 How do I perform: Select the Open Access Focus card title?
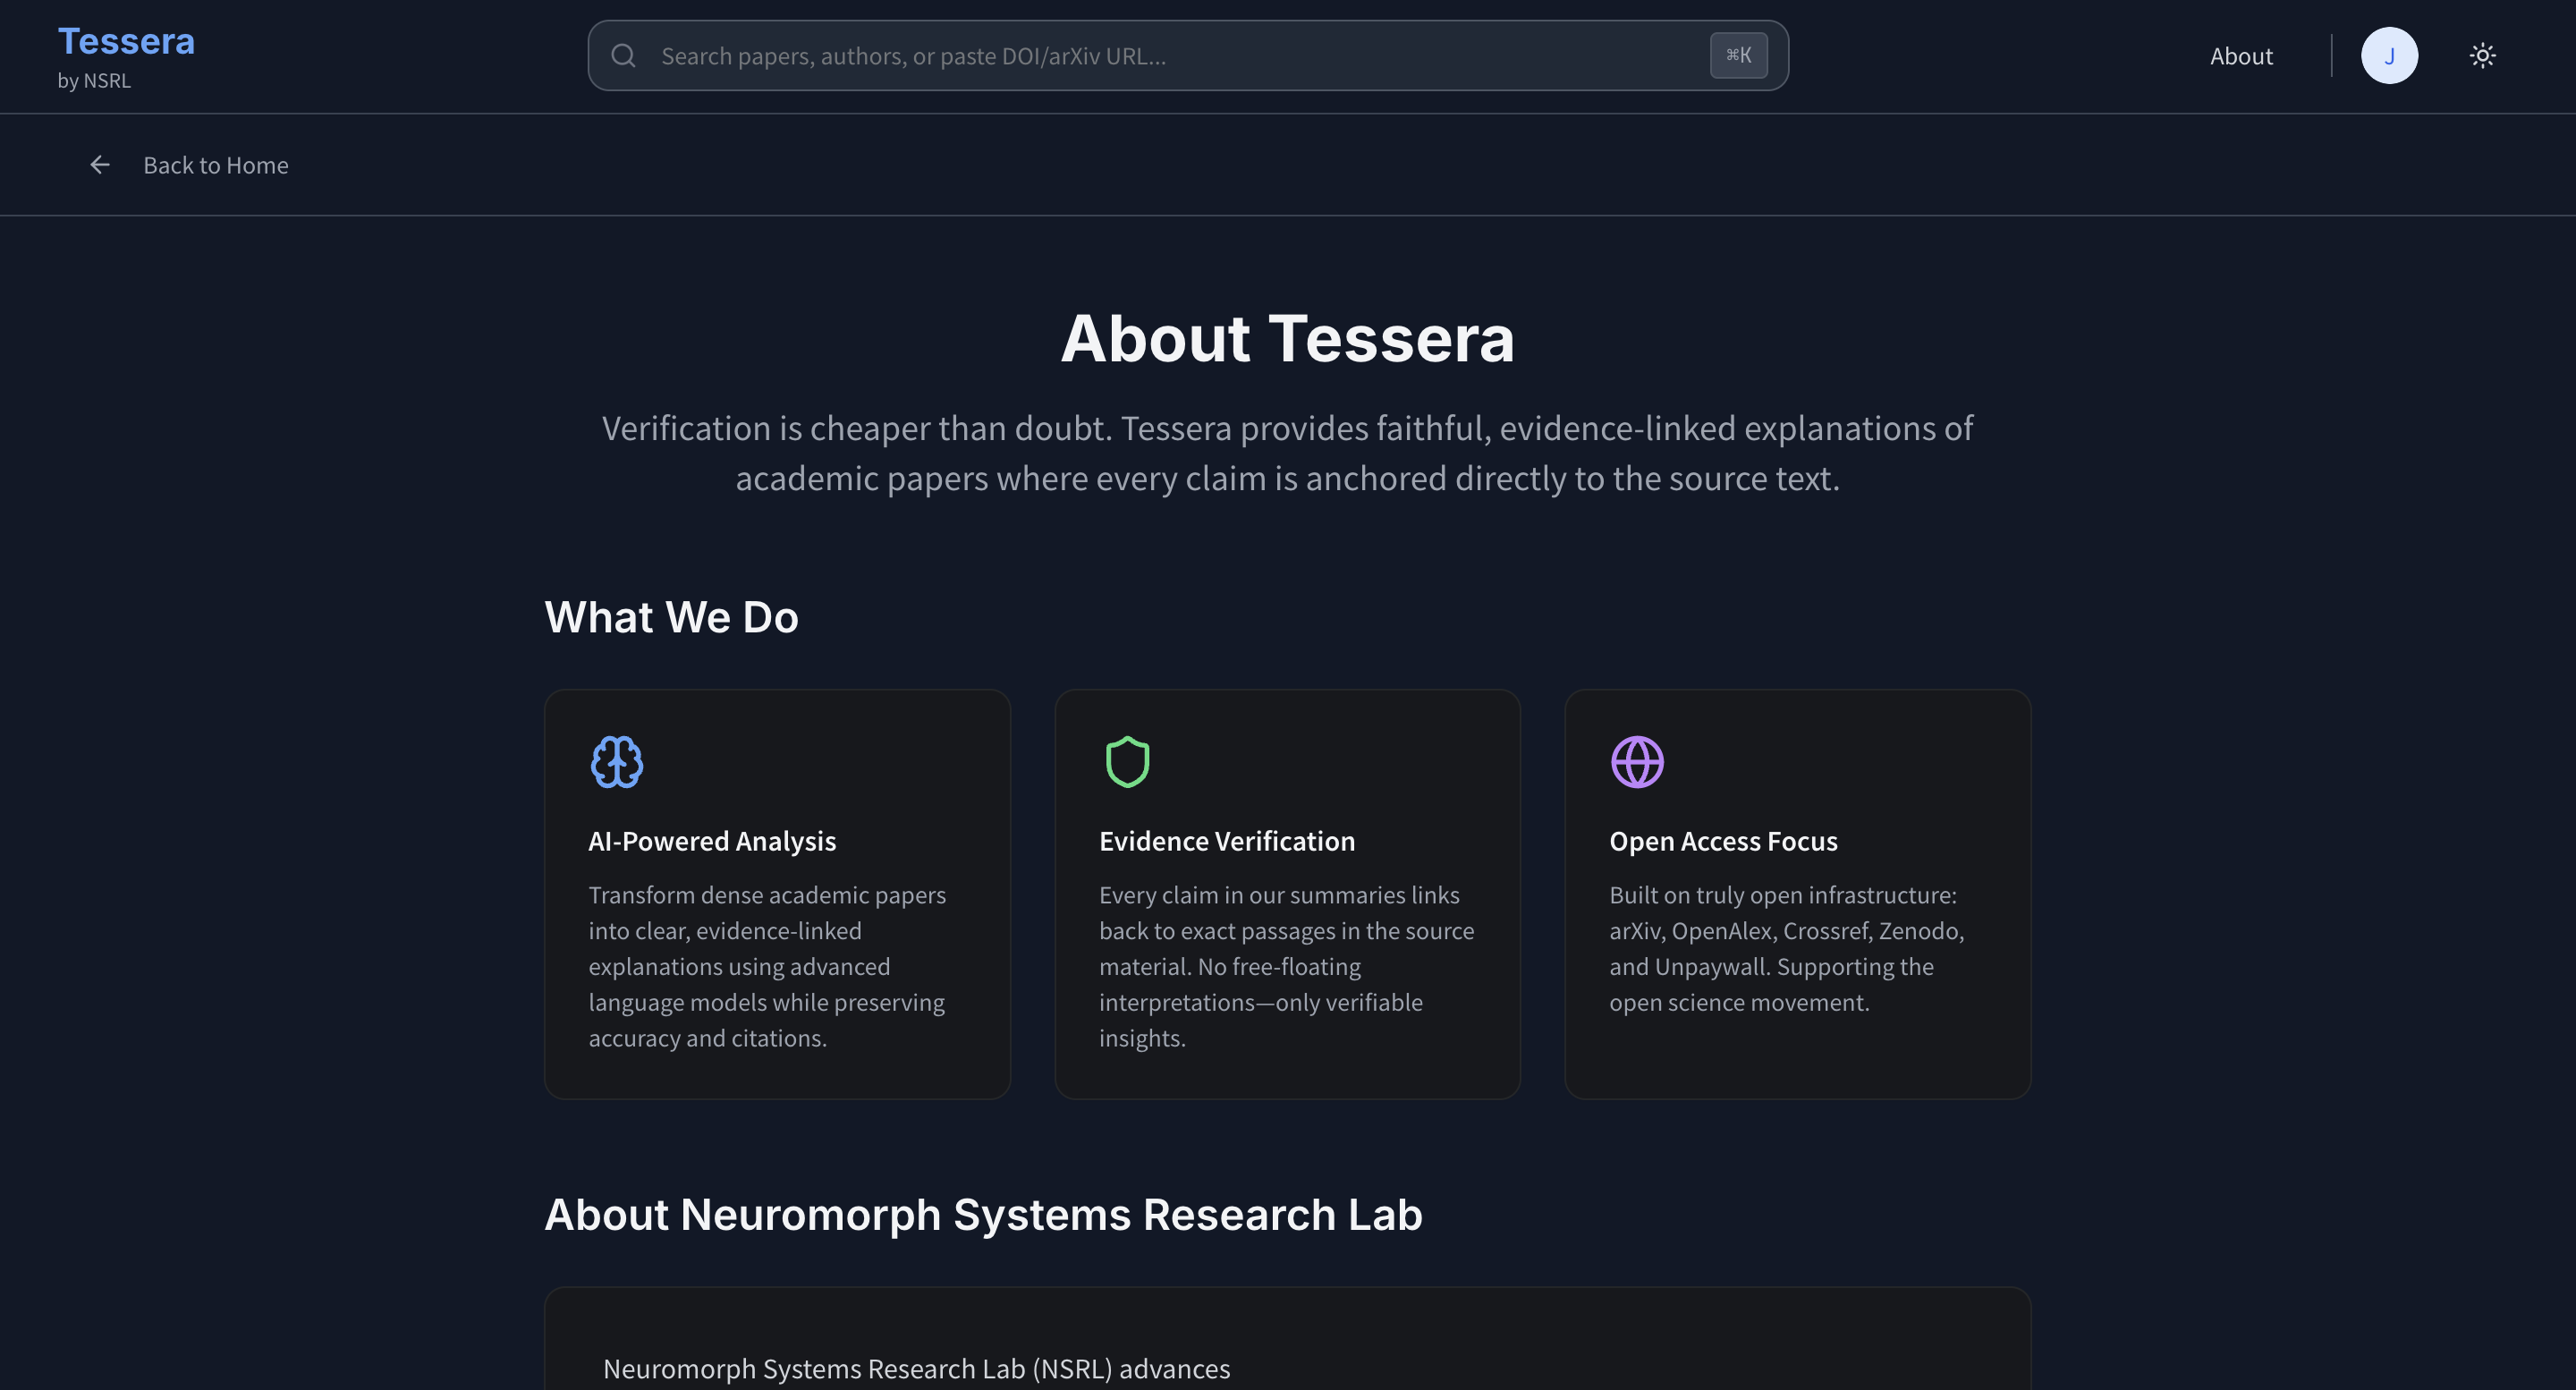(x=1723, y=841)
